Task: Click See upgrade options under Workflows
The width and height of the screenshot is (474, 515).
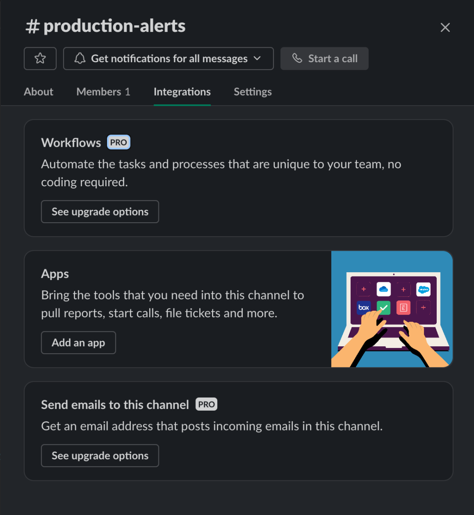Action: tap(100, 211)
